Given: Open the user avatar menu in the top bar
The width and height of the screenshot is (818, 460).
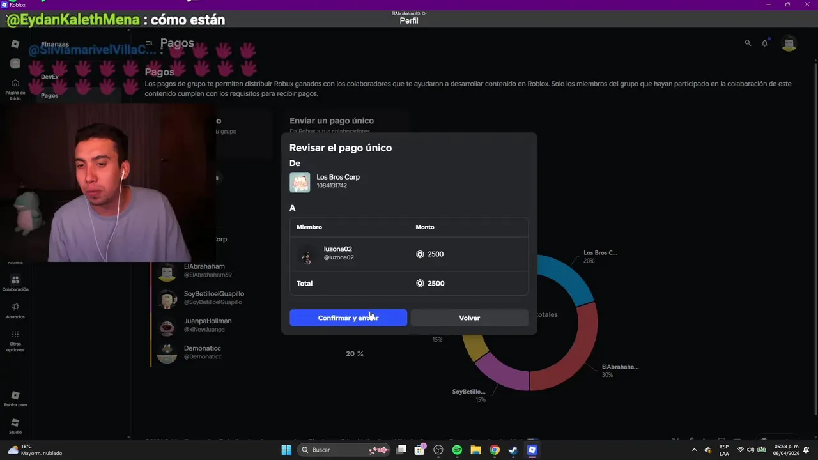Looking at the screenshot, I should [x=789, y=43].
